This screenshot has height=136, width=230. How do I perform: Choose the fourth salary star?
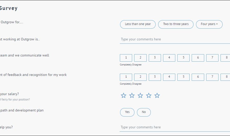149,96
